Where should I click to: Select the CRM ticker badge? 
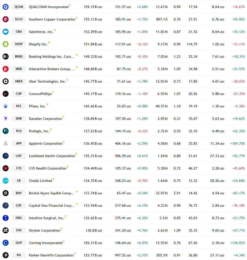[x=19, y=32]
